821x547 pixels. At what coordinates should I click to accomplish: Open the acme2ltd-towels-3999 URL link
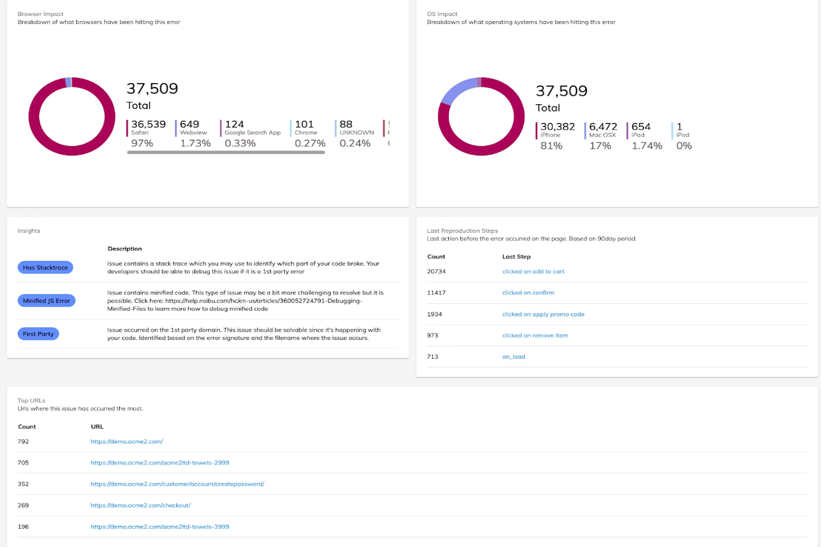(160, 526)
